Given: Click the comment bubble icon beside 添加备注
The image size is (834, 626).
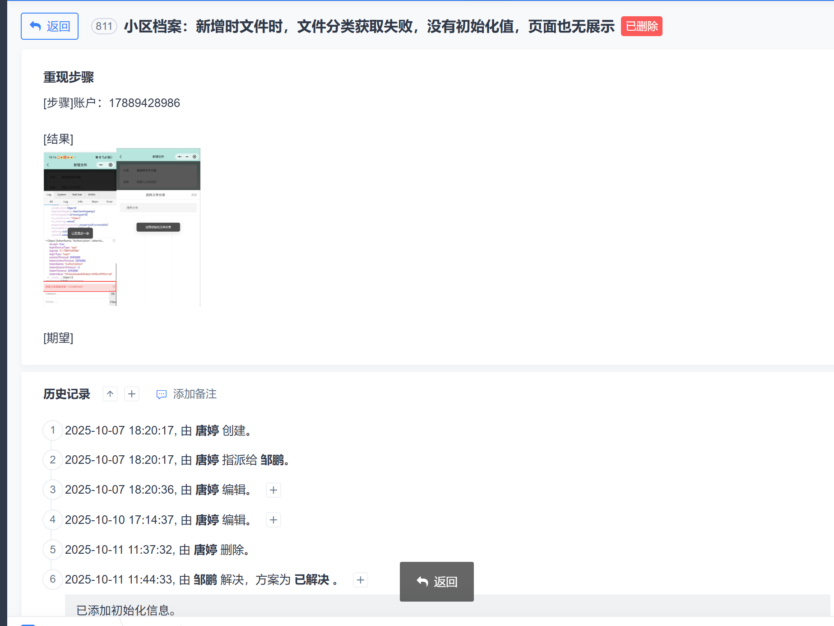Looking at the screenshot, I should 161,394.
